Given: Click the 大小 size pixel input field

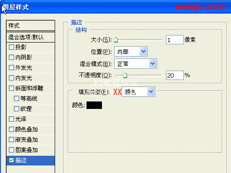Looking at the screenshot, I should pos(175,40).
